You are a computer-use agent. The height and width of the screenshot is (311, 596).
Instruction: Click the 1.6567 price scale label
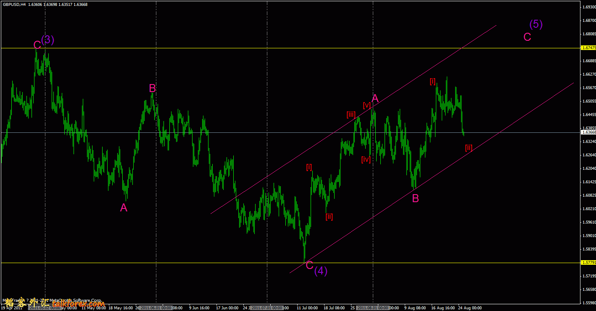click(x=588, y=87)
